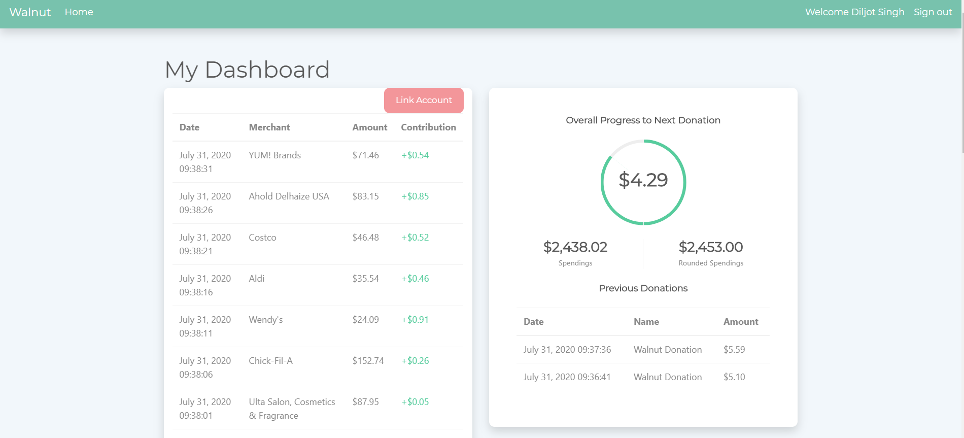
Task: Click the $87.95 amount value
Action: pos(365,402)
